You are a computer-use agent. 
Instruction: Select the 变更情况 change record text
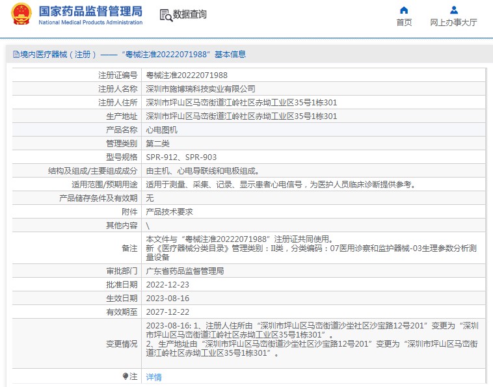312,340
